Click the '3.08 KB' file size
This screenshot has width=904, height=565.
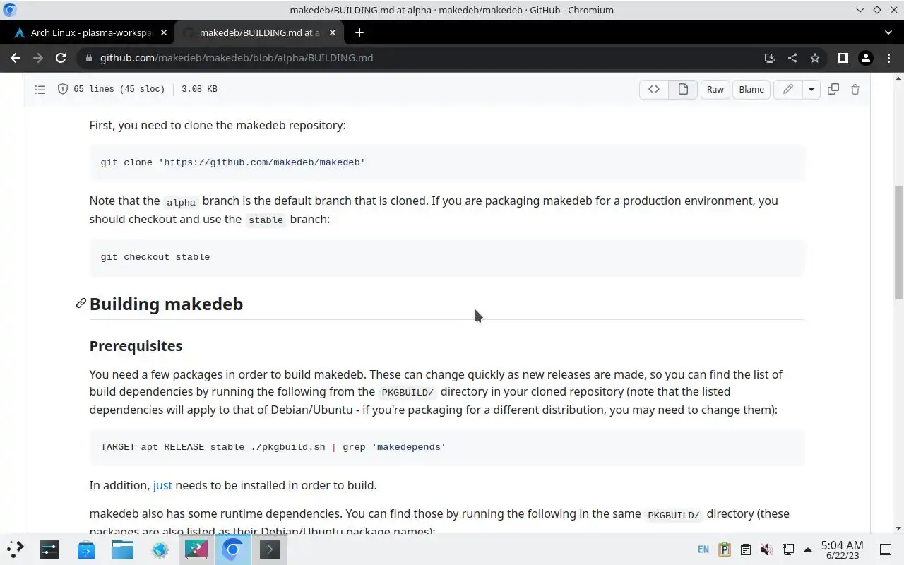click(199, 89)
